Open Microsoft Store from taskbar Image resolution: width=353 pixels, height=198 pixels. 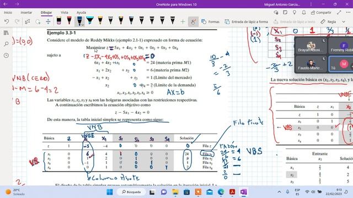click(186, 192)
